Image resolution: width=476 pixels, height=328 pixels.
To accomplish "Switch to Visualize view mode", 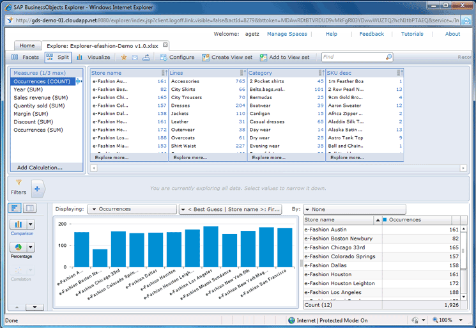I will [93, 57].
